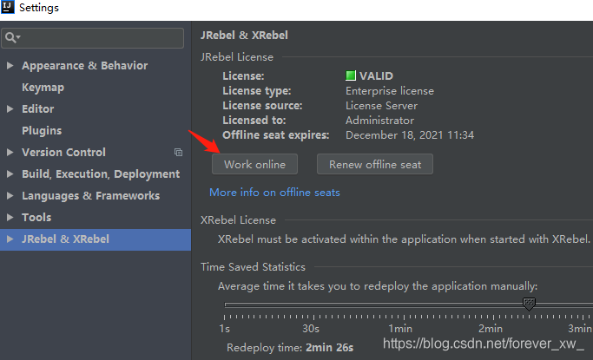Select the Languages & Frameworks label

(x=91, y=196)
